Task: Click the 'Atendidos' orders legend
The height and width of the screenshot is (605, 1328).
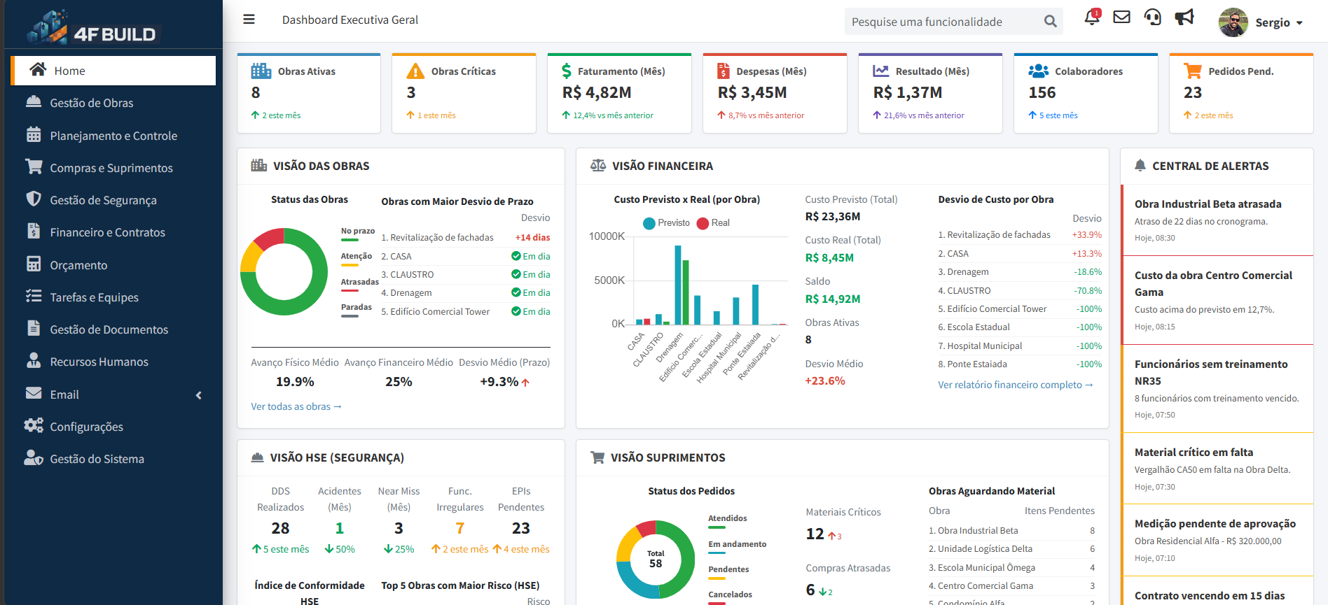Action: (x=728, y=522)
